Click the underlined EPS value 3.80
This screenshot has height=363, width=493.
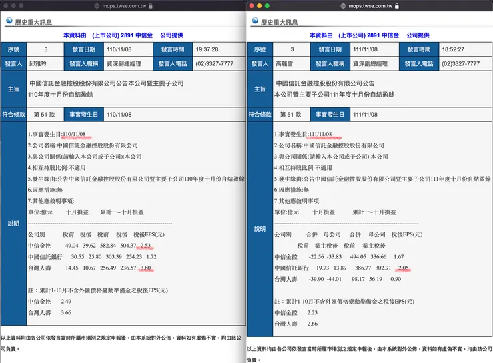tap(146, 268)
